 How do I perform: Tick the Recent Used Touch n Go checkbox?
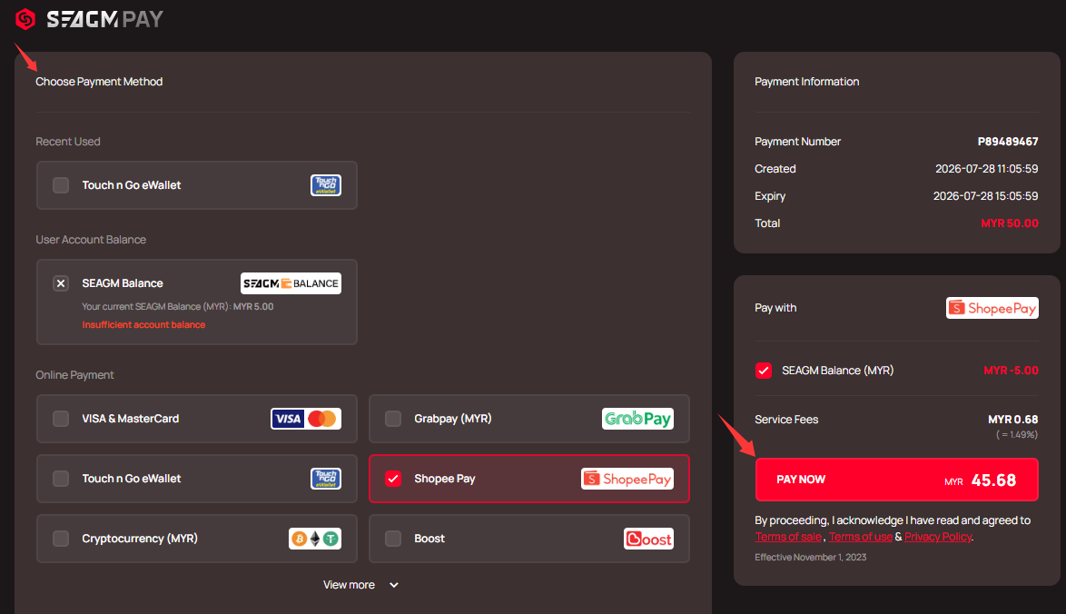tap(61, 185)
